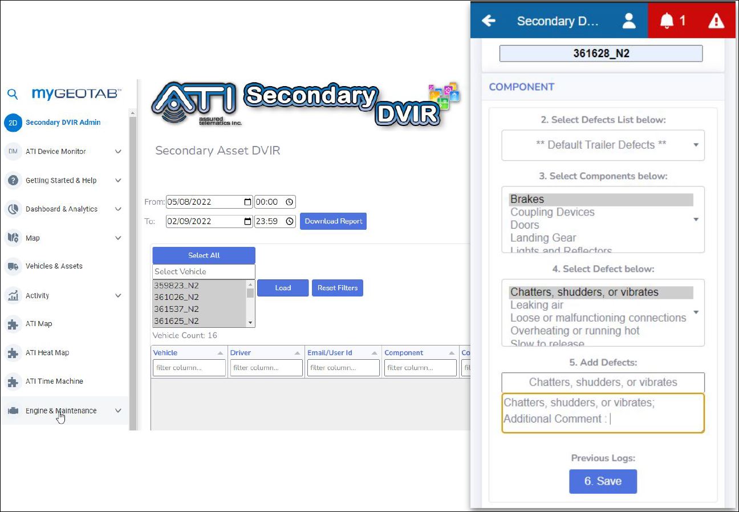Go back with the arrow in Secondary DVIR panel
This screenshot has width=739, height=512.
[489, 21]
